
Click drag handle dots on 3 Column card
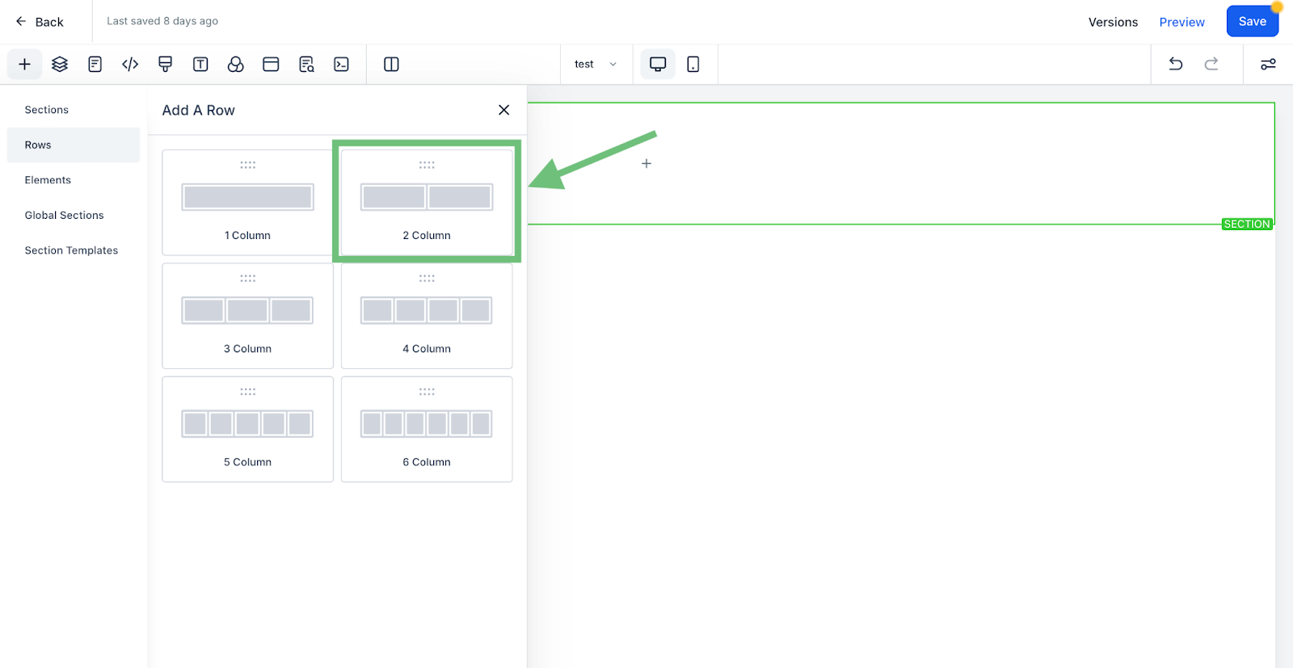click(x=248, y=278)
